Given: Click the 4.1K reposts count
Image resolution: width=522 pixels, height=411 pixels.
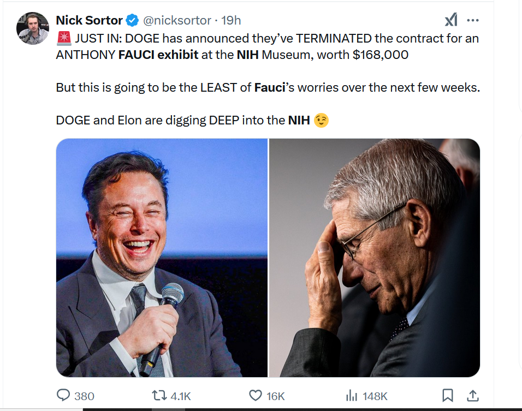Looking at the screenshot, I should coord(180,396).
